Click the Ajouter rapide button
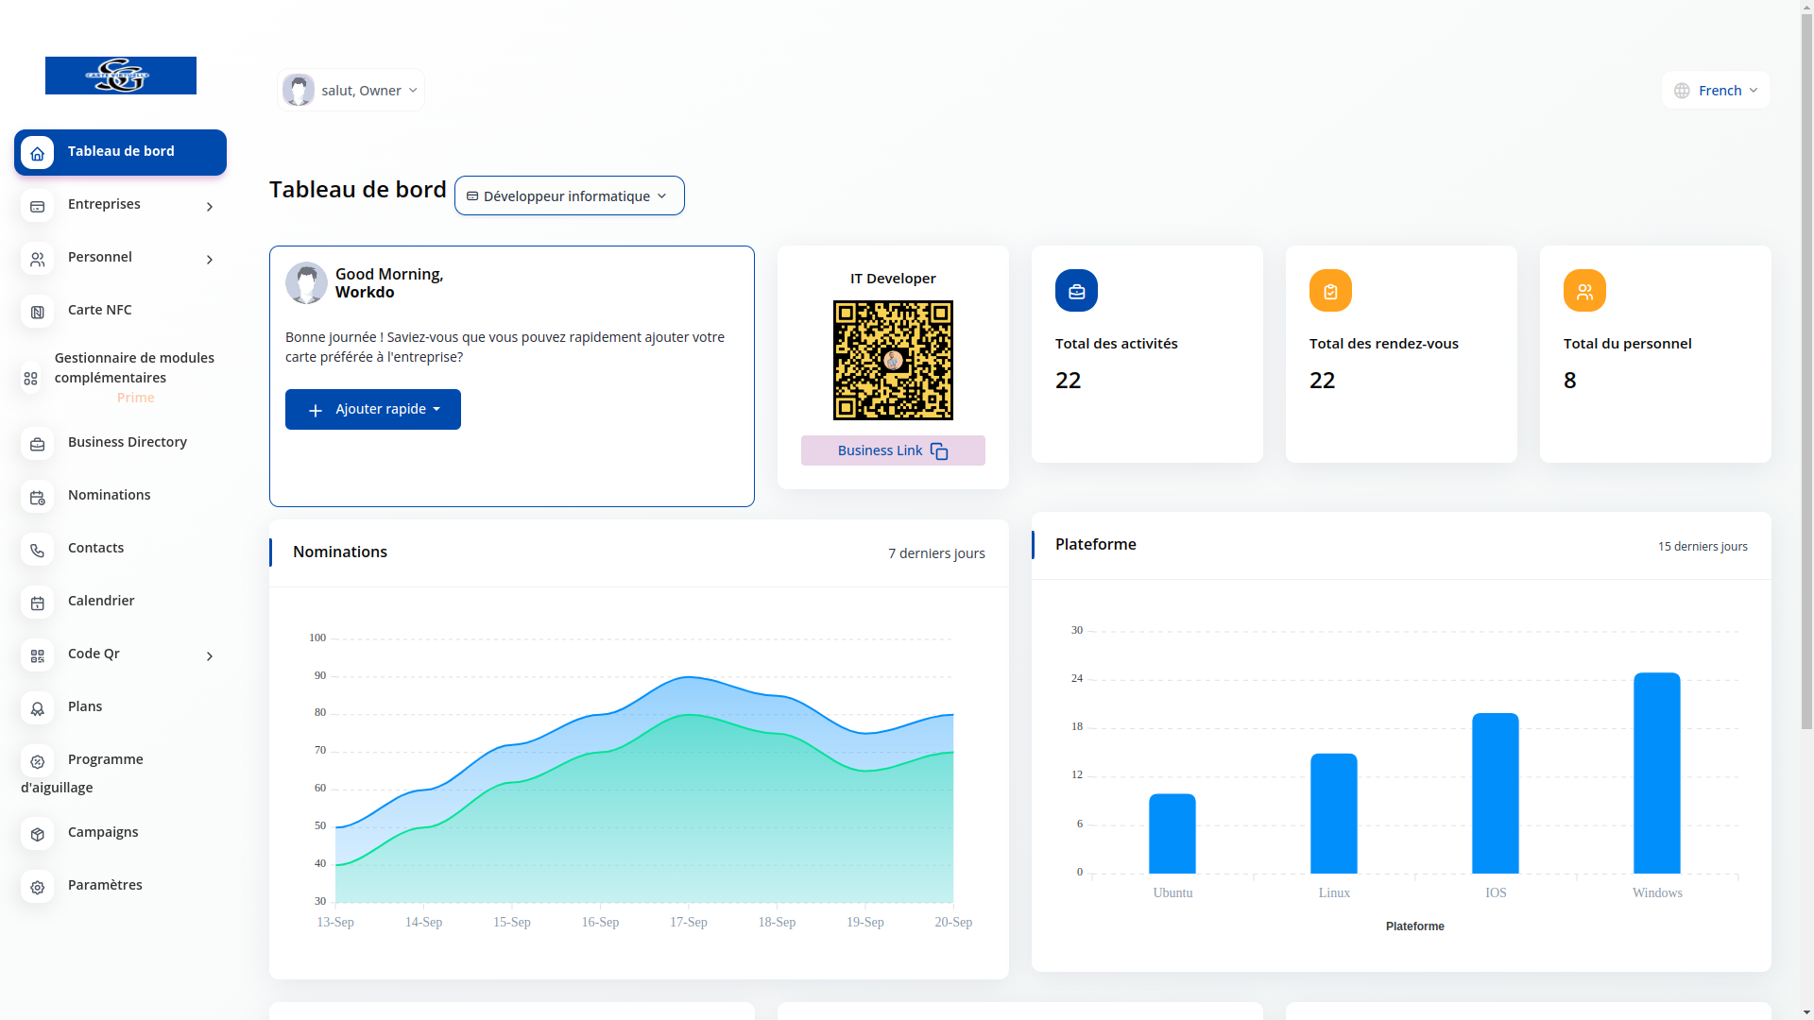Image resolution: width=1814 pixels, height=1020 pixels. (x=373, y=410)
